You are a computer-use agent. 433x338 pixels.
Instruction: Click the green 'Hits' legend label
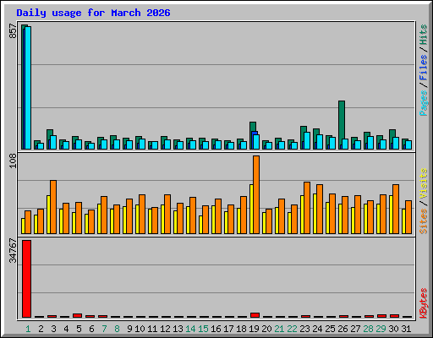coord(424,35)
